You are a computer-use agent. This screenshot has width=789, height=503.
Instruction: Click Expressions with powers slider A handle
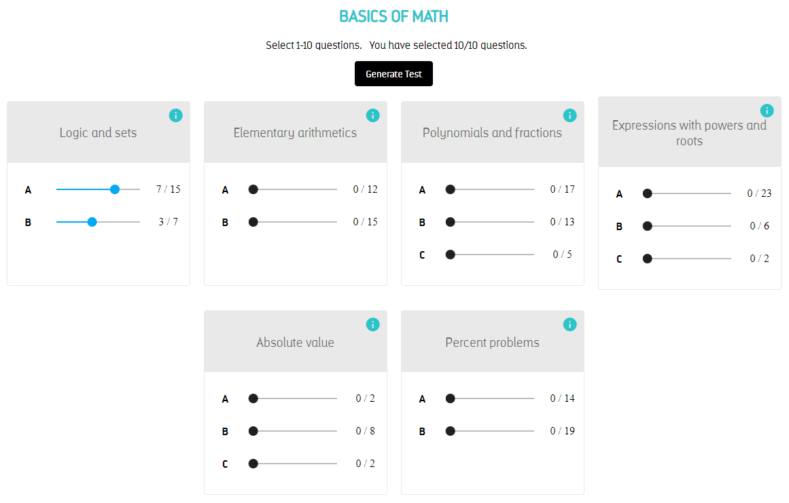tap(648, 193)
